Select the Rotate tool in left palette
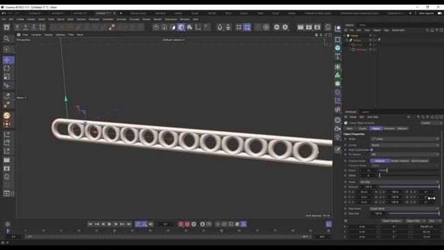The width and height of the screenshot is (444, 250). (x=7, y=68)
